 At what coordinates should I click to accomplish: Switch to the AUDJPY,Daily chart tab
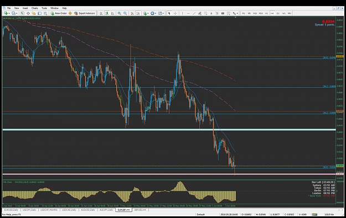click(106, 210)
